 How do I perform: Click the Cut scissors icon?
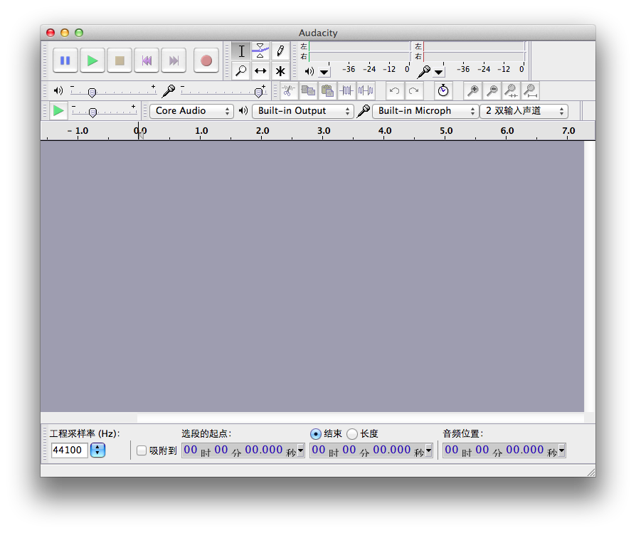[288, 91]
